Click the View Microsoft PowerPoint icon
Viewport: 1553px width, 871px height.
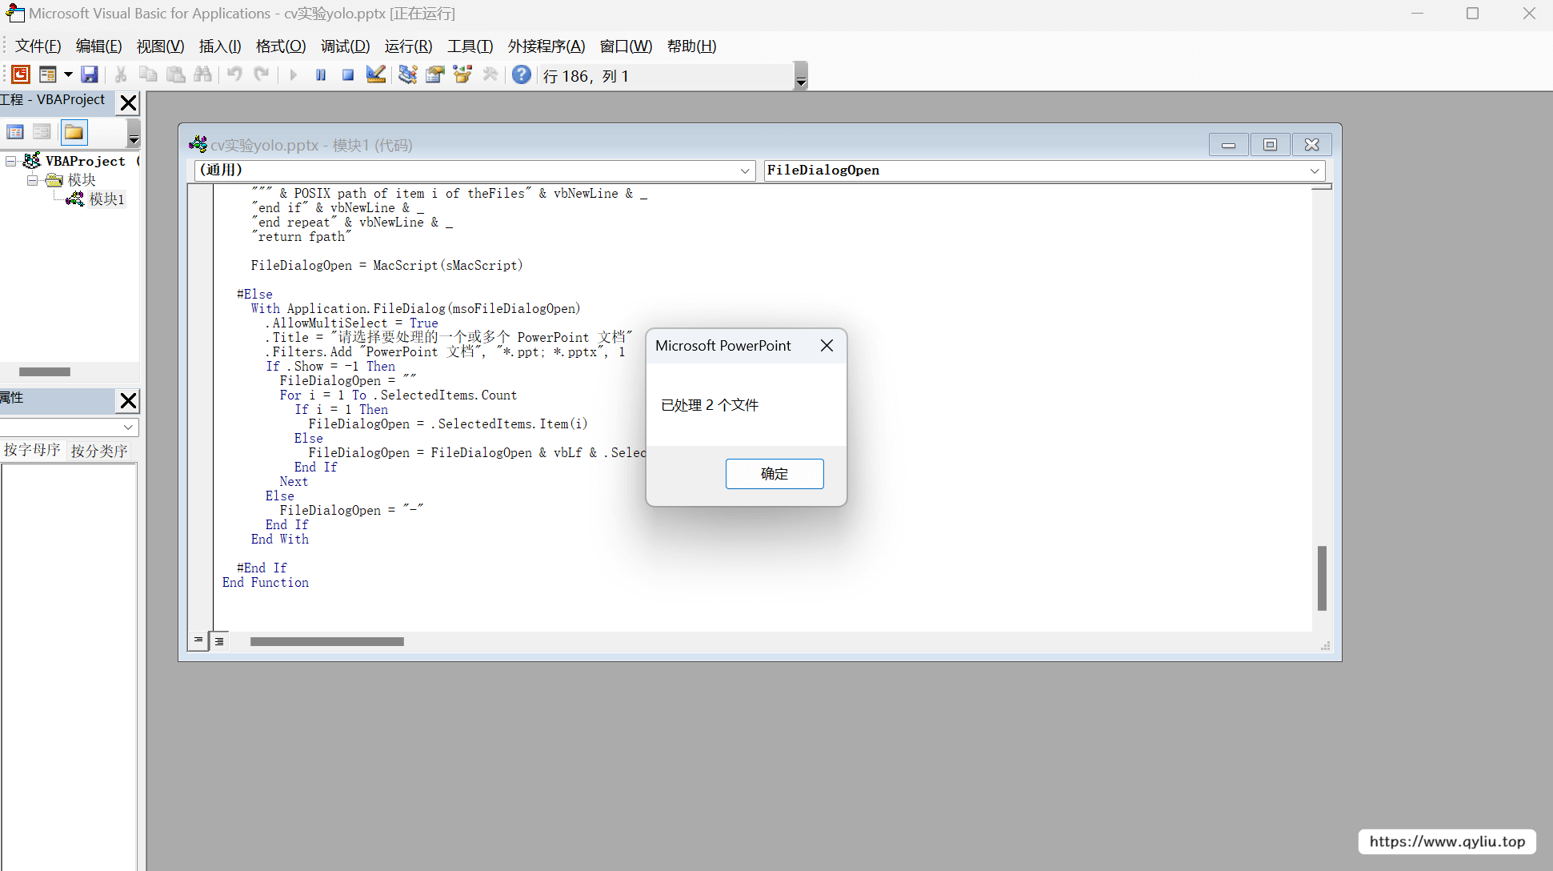pyautogui.click(x=21, y=75)
